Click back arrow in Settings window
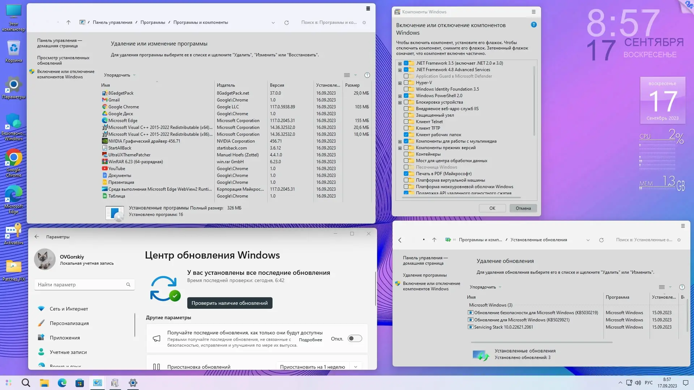694x390 pixels. [x=37, y=237]
